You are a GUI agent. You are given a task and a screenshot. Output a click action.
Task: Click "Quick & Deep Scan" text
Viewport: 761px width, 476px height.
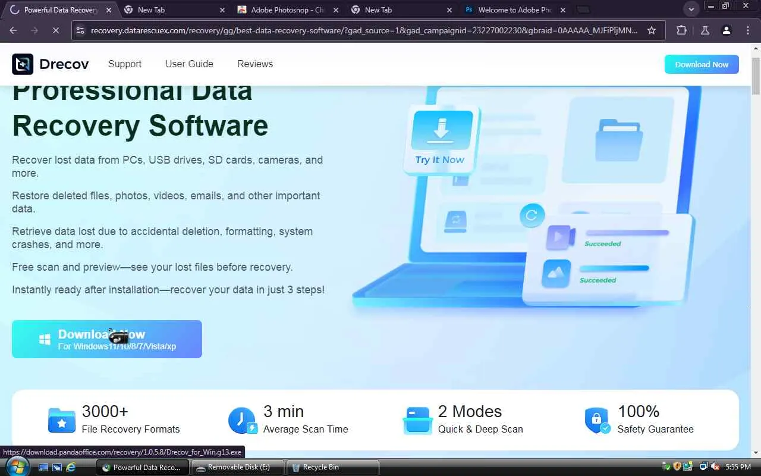coord(480,429)
